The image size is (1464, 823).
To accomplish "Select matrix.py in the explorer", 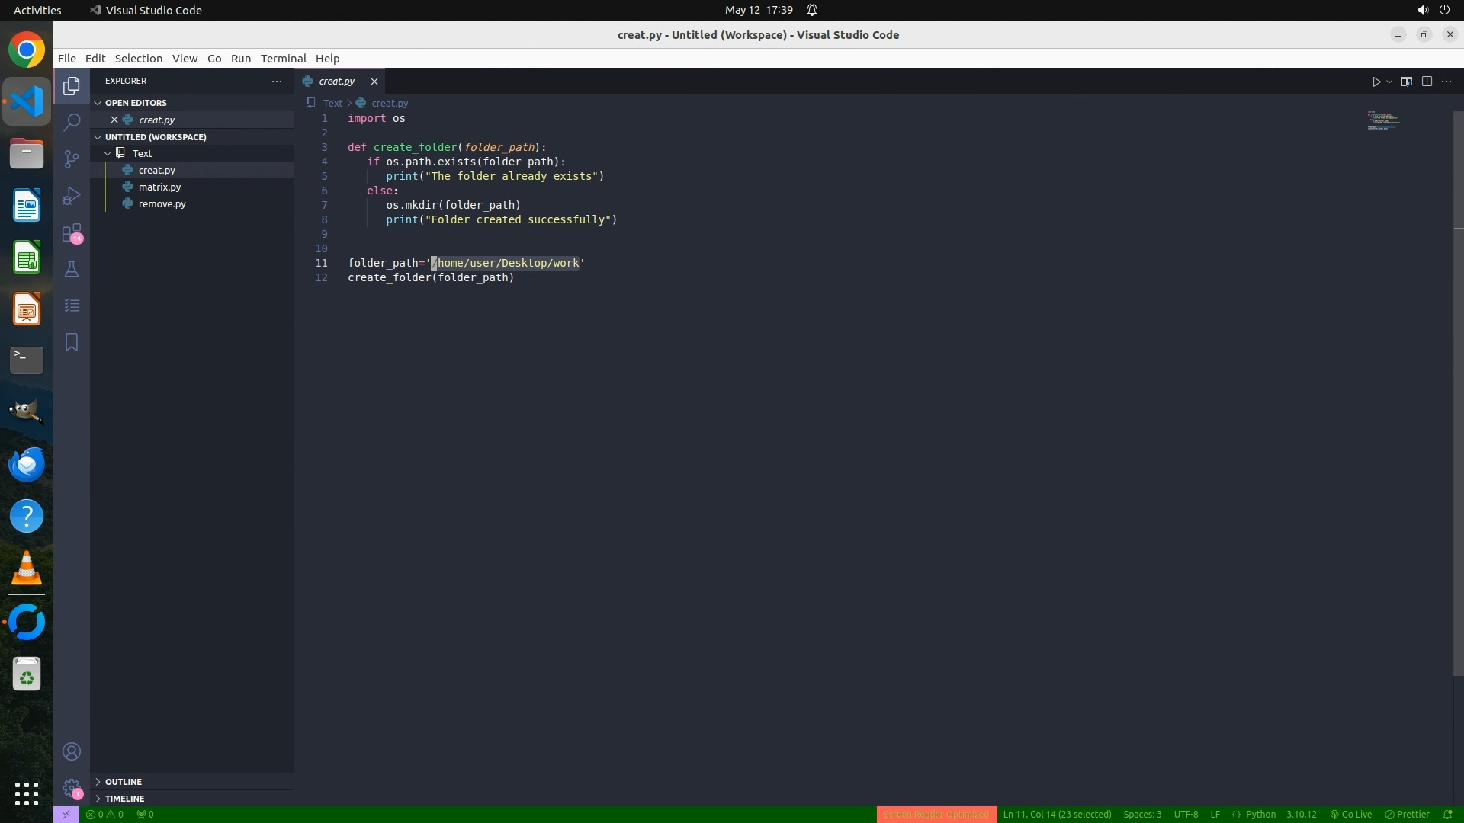I will [159, 187].
